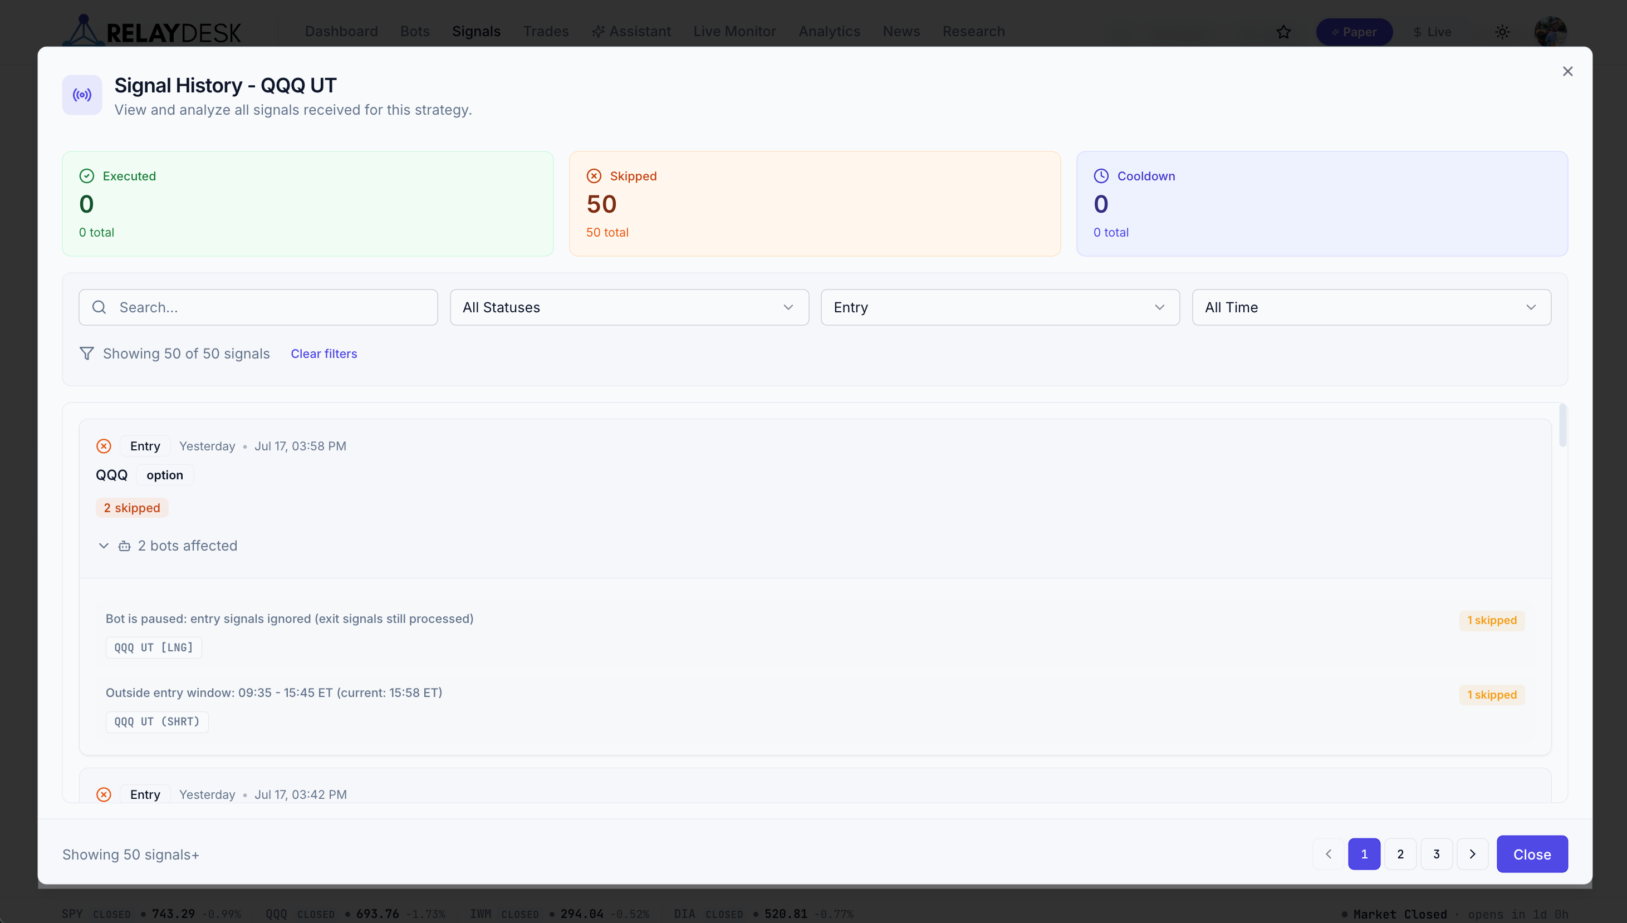The height and width of the screenshot is (923, 1627).
Task: Click skipped status icon on 03:58 PM signal
Action: (x=104, y=446)
